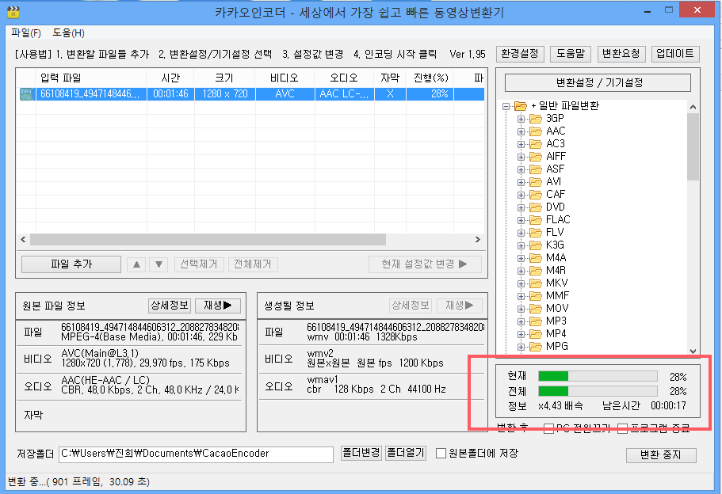Open 환경설정 settings button
The height and width of the screenshot is (494, 722).
(520, 54)
